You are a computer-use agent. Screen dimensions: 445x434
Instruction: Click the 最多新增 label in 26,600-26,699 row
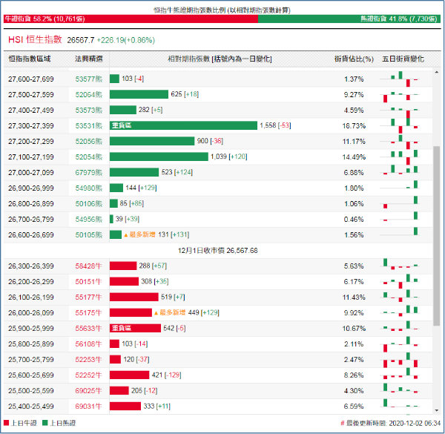coord(139,234)
